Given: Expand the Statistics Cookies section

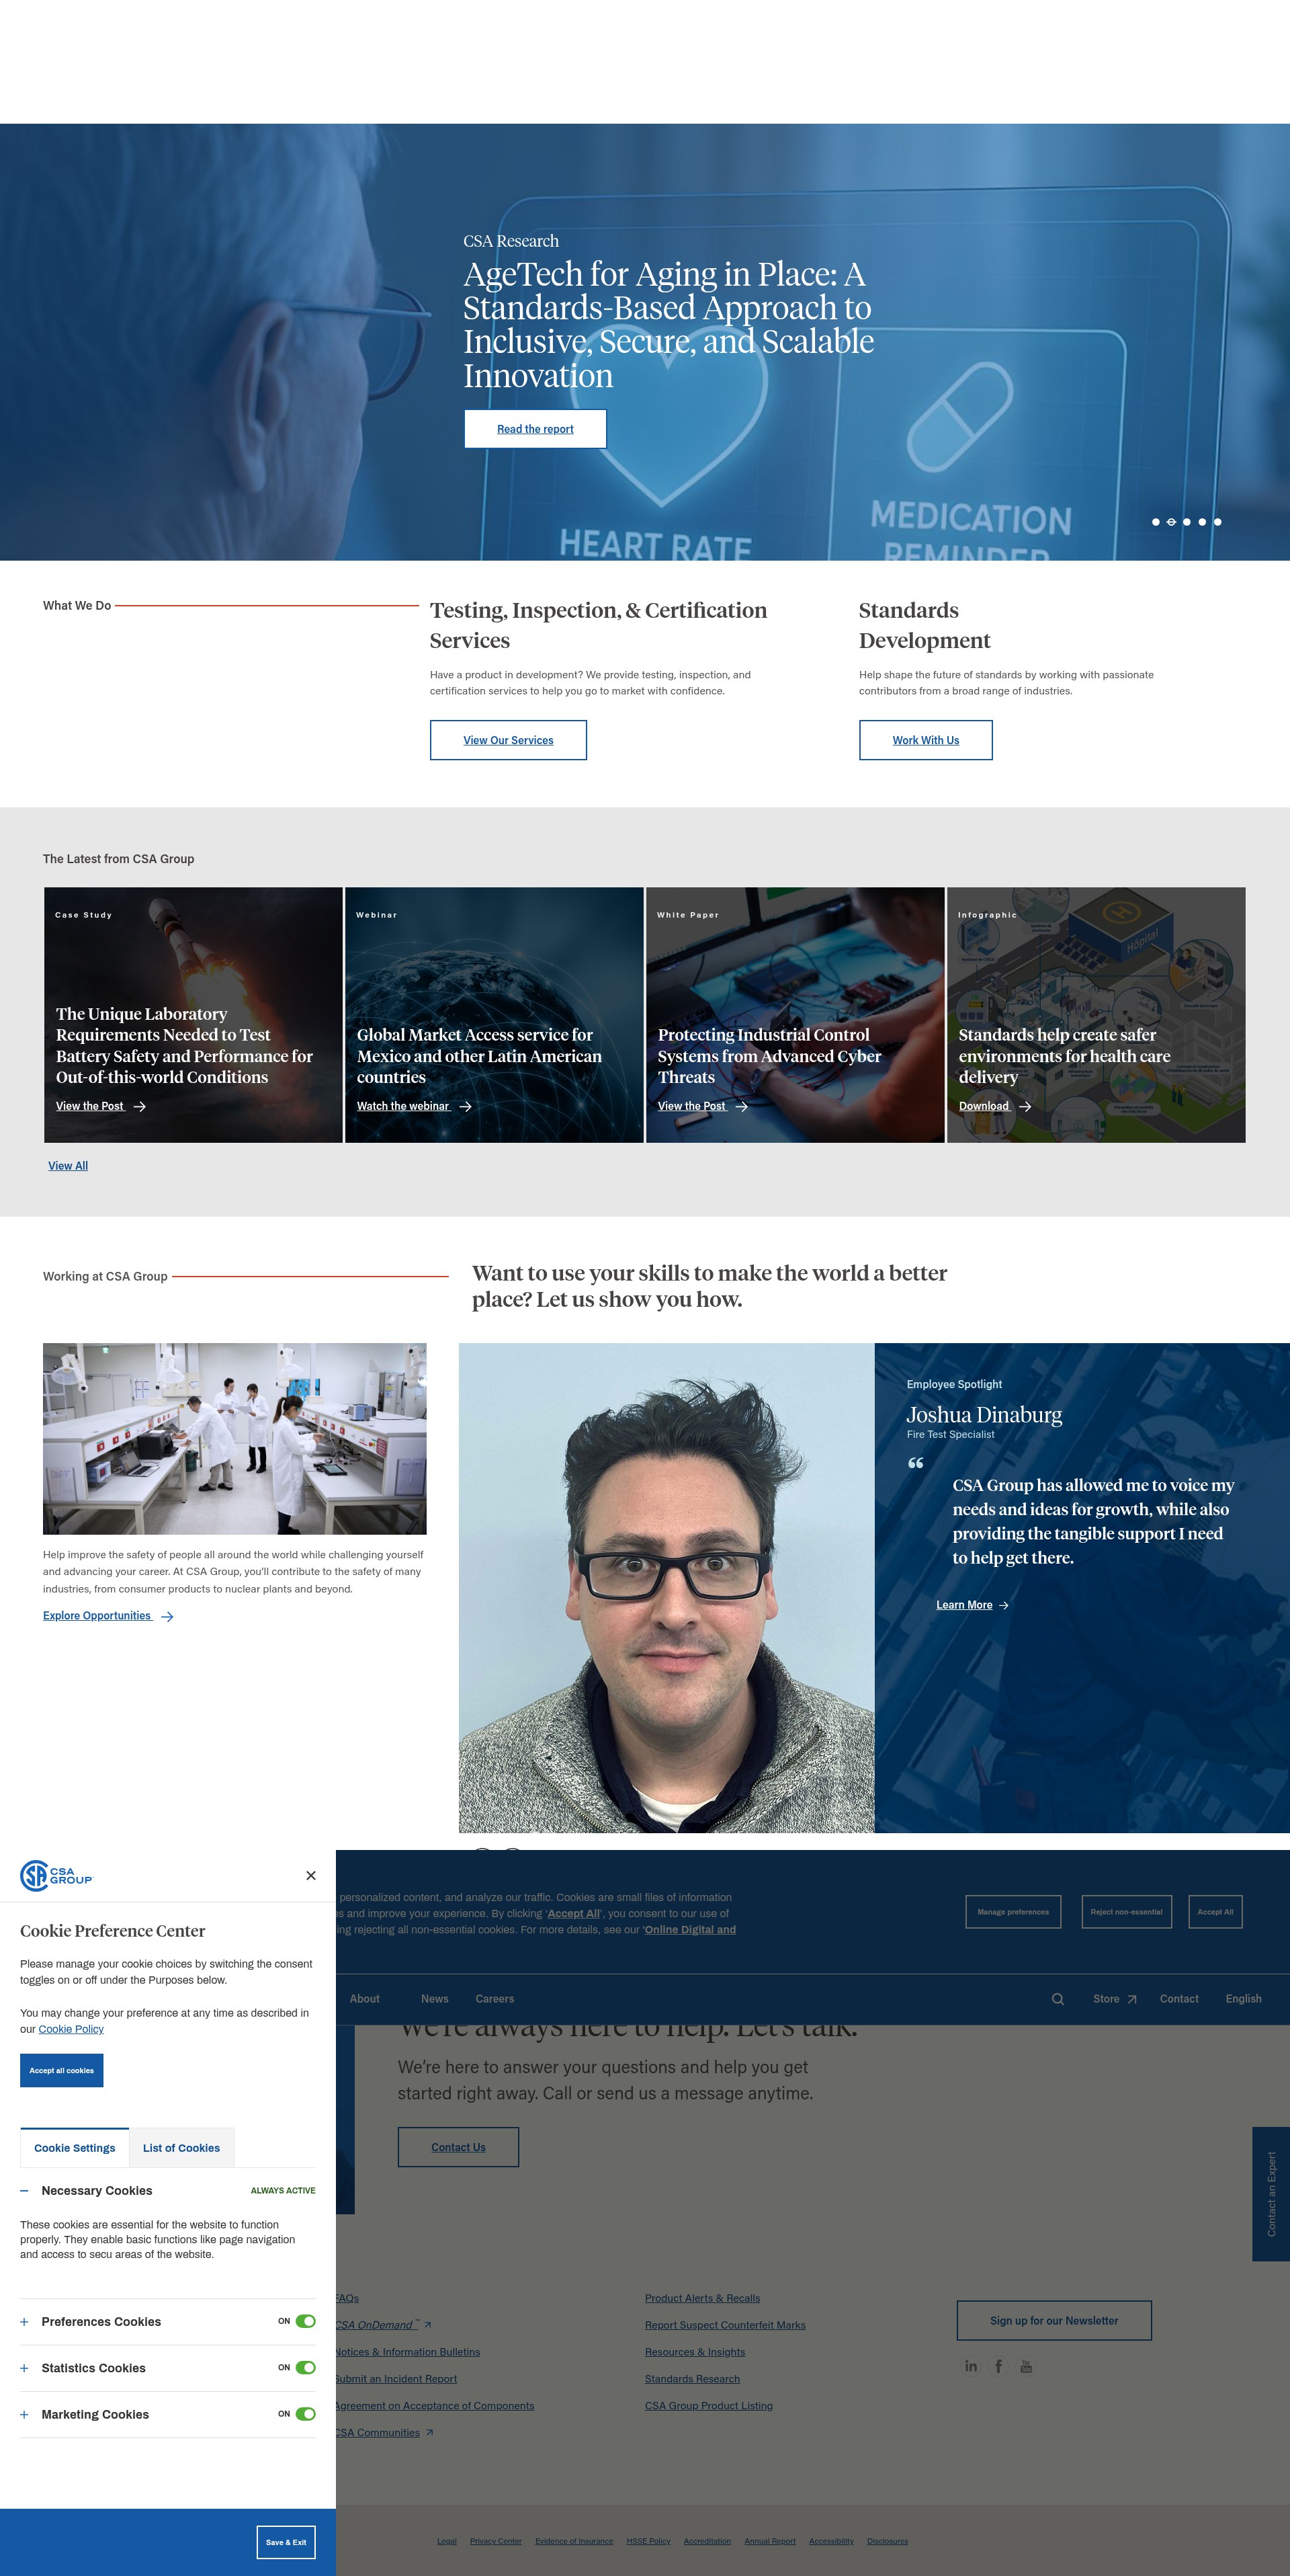Looking at the screenshot, I should (x=24, y=2368).
